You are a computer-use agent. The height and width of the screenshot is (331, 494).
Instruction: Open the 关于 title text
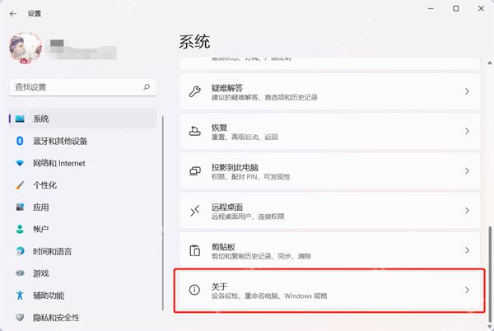(x=219, y=287)
